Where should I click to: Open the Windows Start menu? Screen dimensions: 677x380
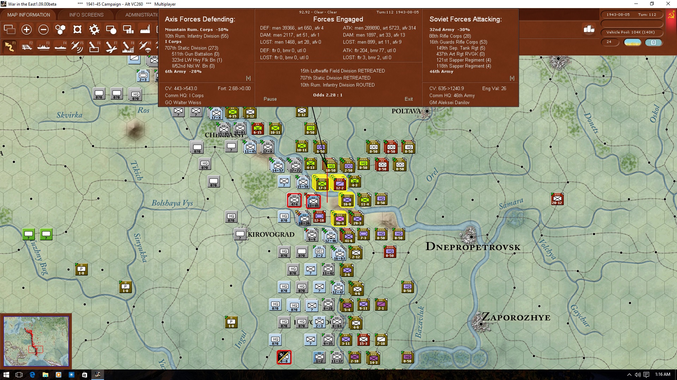point(6,375)
